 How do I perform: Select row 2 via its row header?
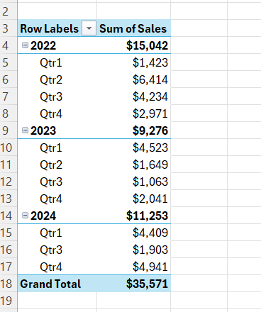click(x=9, y=11)
